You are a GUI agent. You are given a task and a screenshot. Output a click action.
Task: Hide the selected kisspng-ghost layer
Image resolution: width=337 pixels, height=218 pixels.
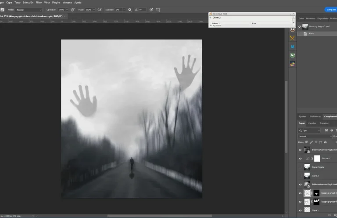click(300, 193)
